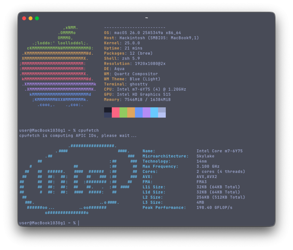
Task: Click the 'AVX,AVX2' value
Action: click(x=207, y=177)
